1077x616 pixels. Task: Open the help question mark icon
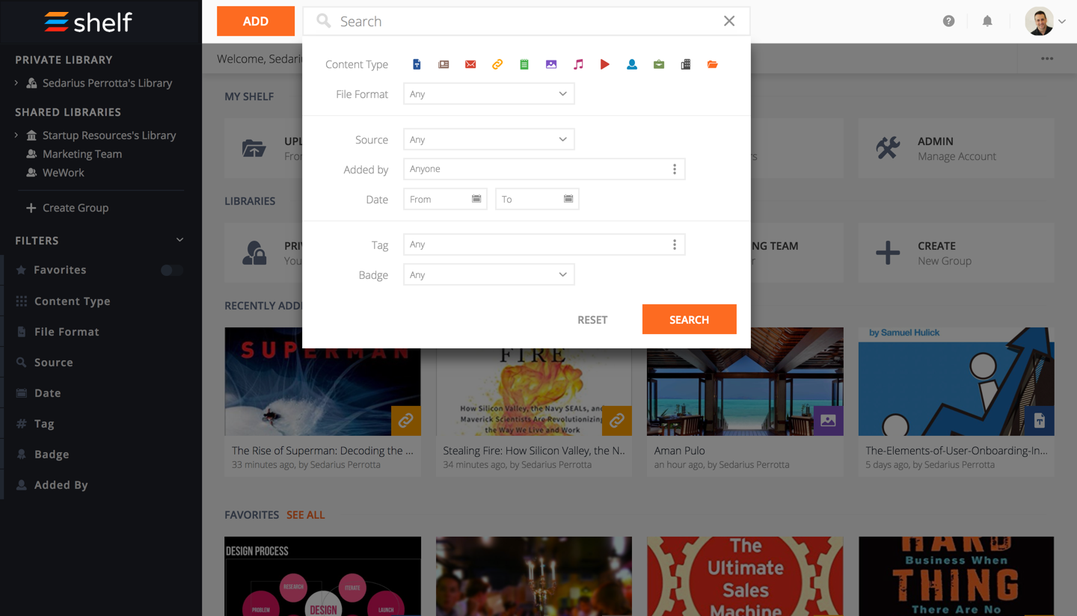948,21
